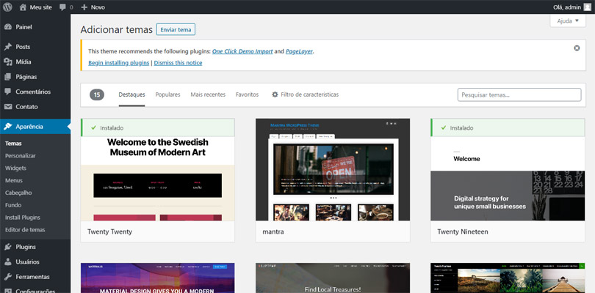The width and height of the screenshot is (595, 293).
Task: Click the WordPress logo icon
Action: tap(7, 7)
